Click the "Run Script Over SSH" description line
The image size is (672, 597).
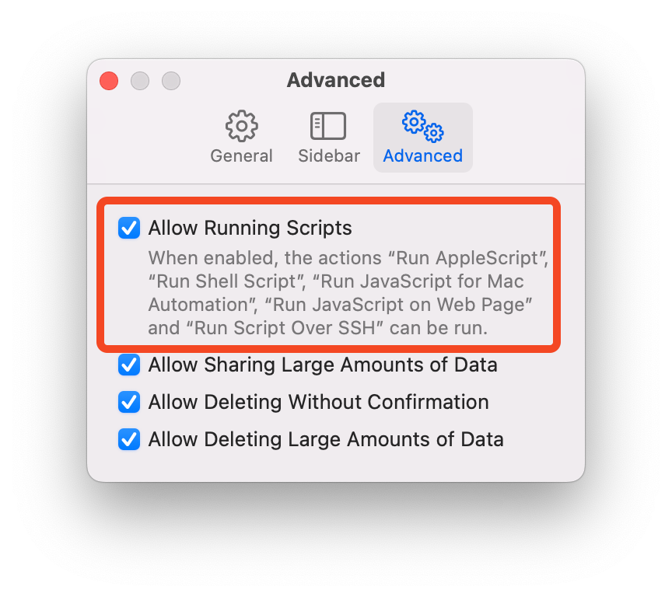pos(318,328)
